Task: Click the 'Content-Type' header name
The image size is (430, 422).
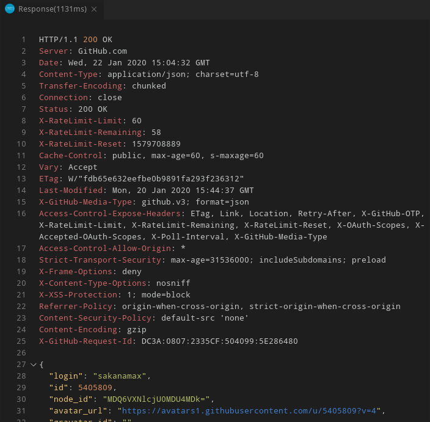Action: [68, 75]
